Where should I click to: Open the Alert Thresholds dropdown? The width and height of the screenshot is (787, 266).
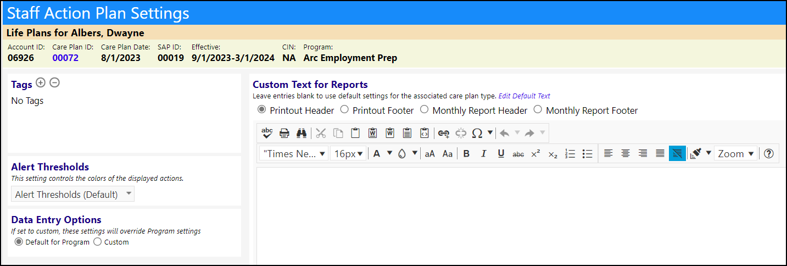pos(72,194)
